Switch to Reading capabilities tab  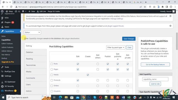36,59
